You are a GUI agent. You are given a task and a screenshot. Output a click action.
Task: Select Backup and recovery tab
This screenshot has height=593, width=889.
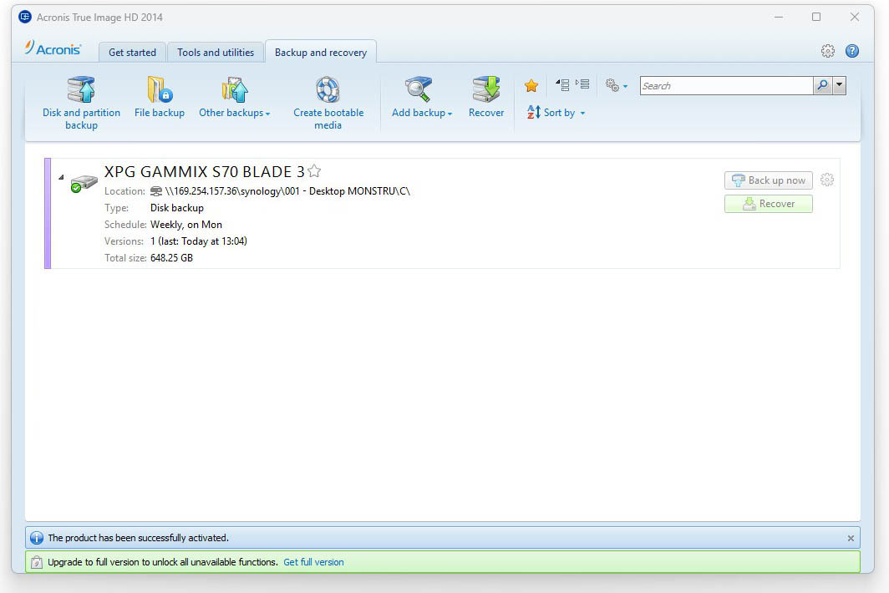[321, 52]
